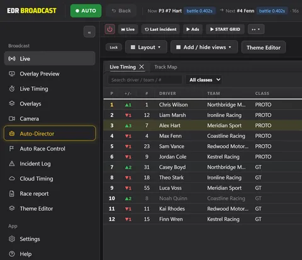Select driver Jordan Cole
This screenshot has width=302, height=260.
click(203, 157)
